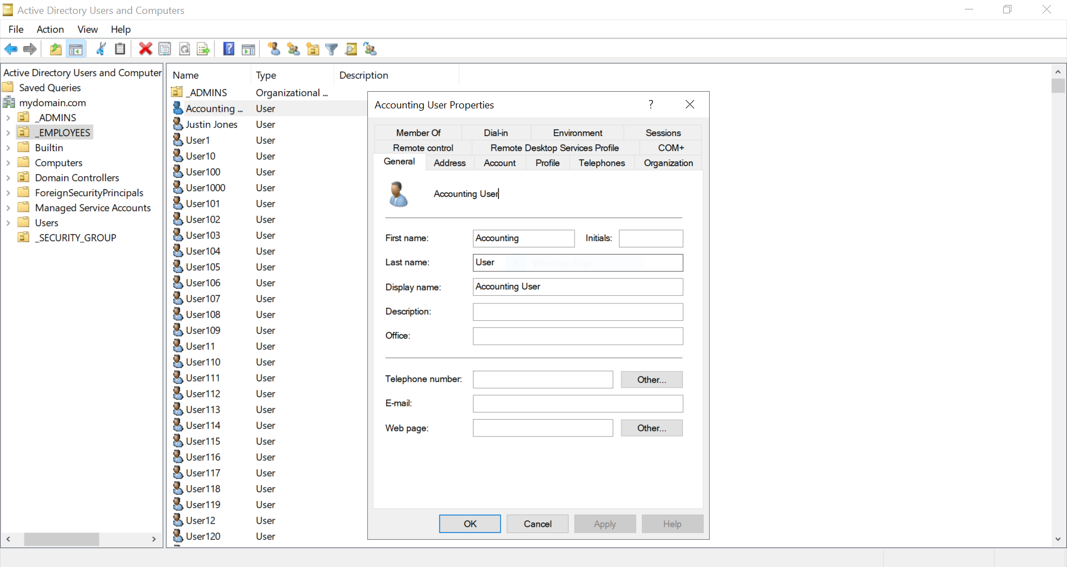Click vertical scrollbar down arrow

click(1058, 539)
